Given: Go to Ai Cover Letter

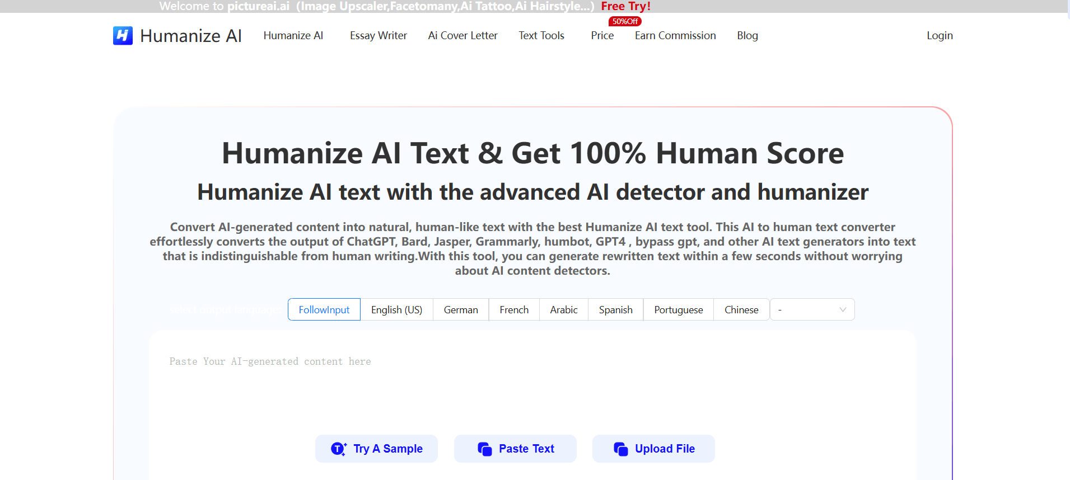Looking at the screenshot, I should click(462, 36).
